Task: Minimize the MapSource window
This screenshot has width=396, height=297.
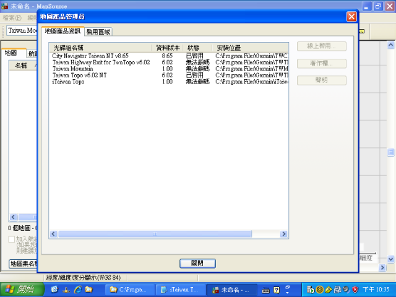Action: click(x=367, y=6)
